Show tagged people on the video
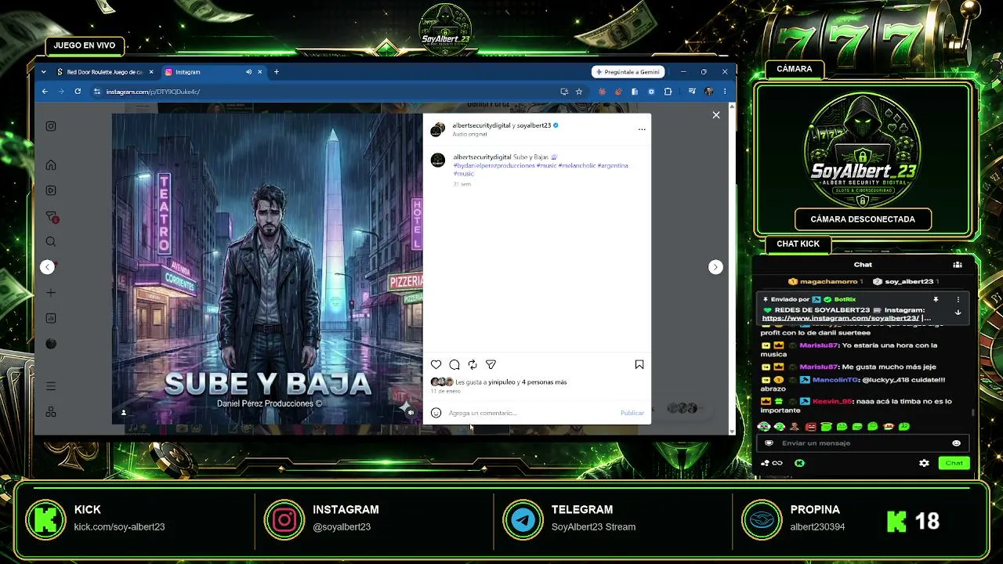The image size is (1003, 564). click(x=123, y=412)
